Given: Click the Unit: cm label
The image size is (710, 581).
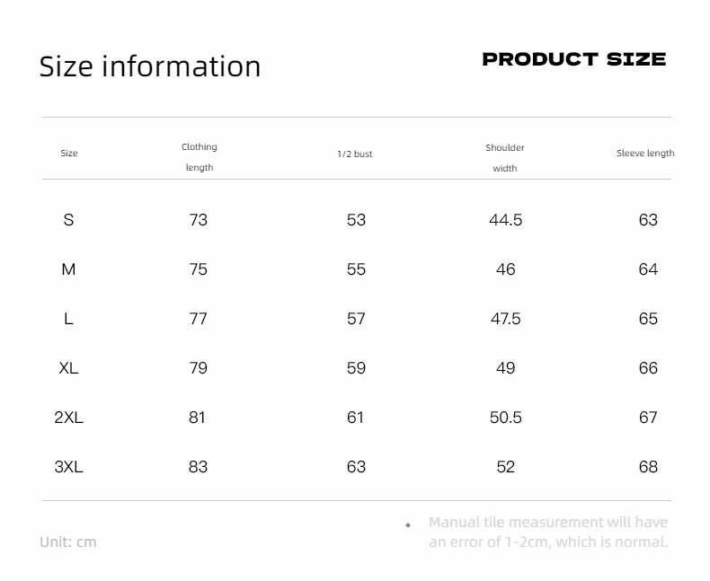Looking at the screenshot, I should click(68, 541).
